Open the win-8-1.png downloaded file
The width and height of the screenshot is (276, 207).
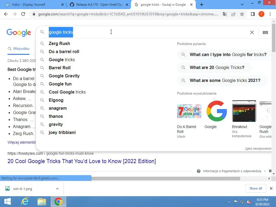[23, 189]
